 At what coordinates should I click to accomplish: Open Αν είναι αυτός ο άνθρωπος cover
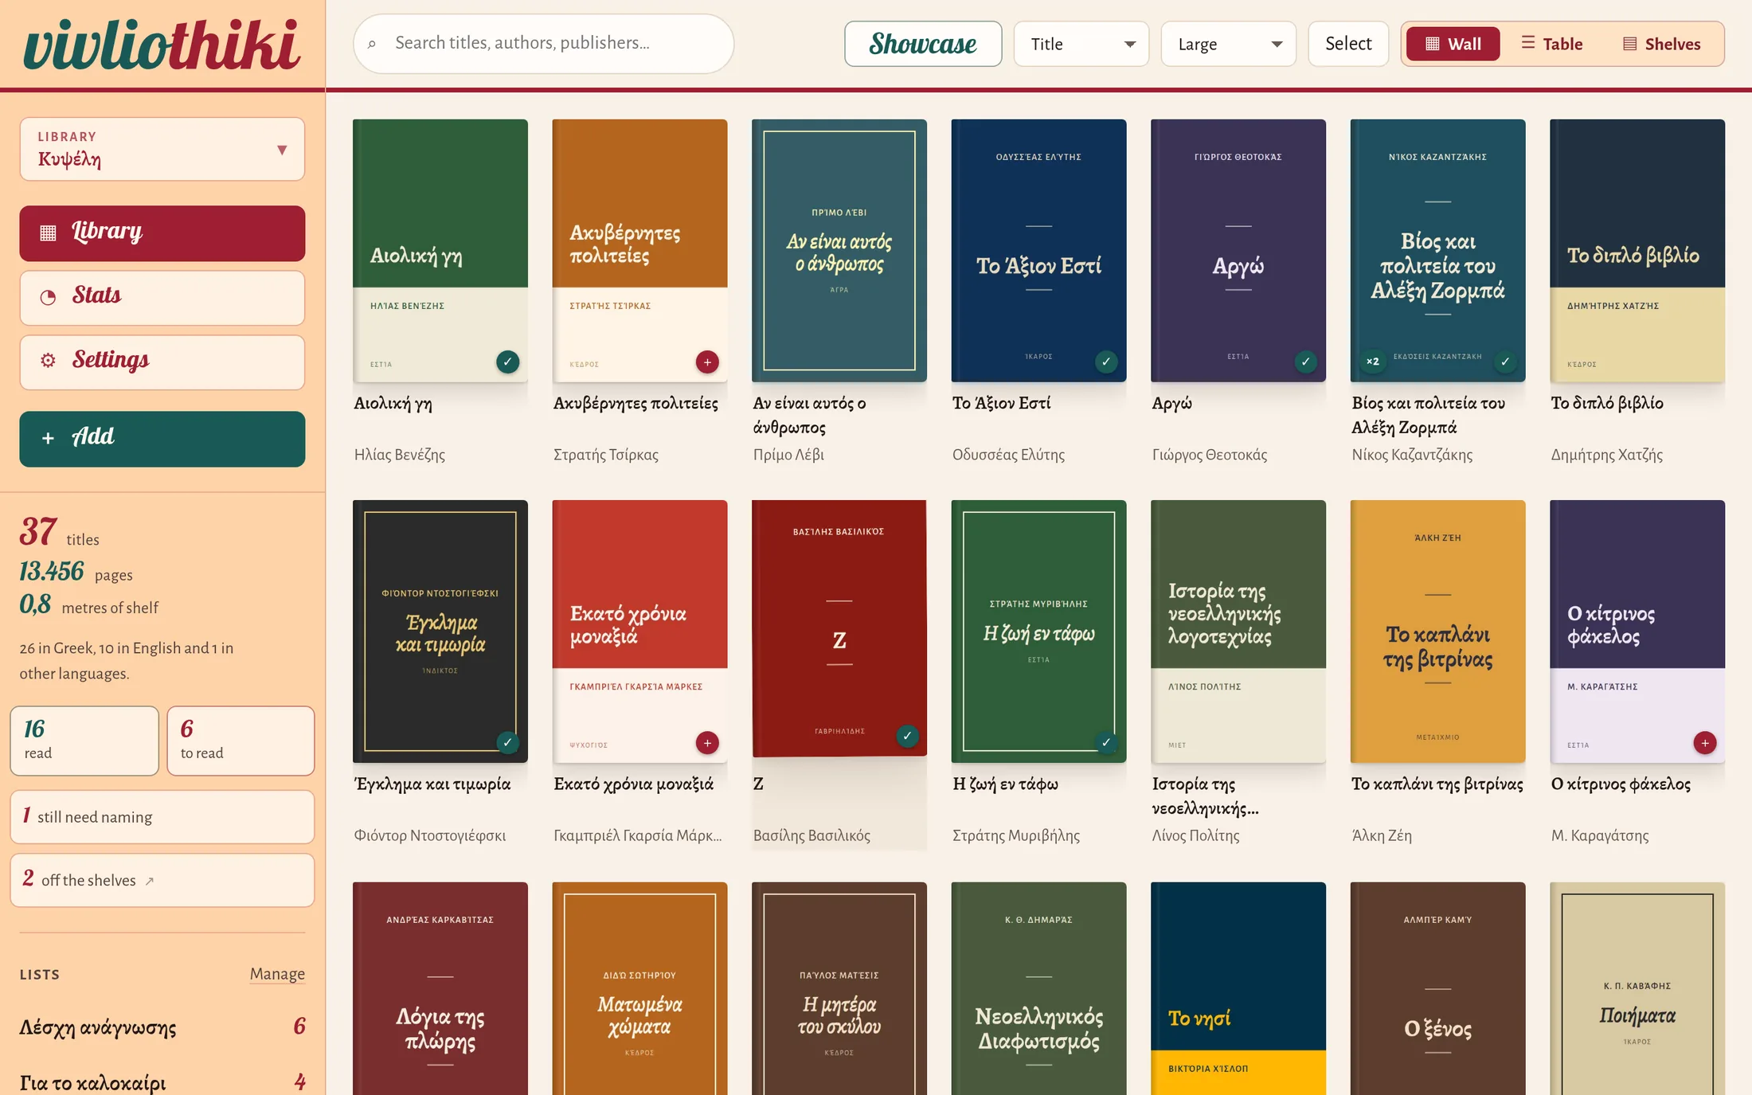point(839,251)
